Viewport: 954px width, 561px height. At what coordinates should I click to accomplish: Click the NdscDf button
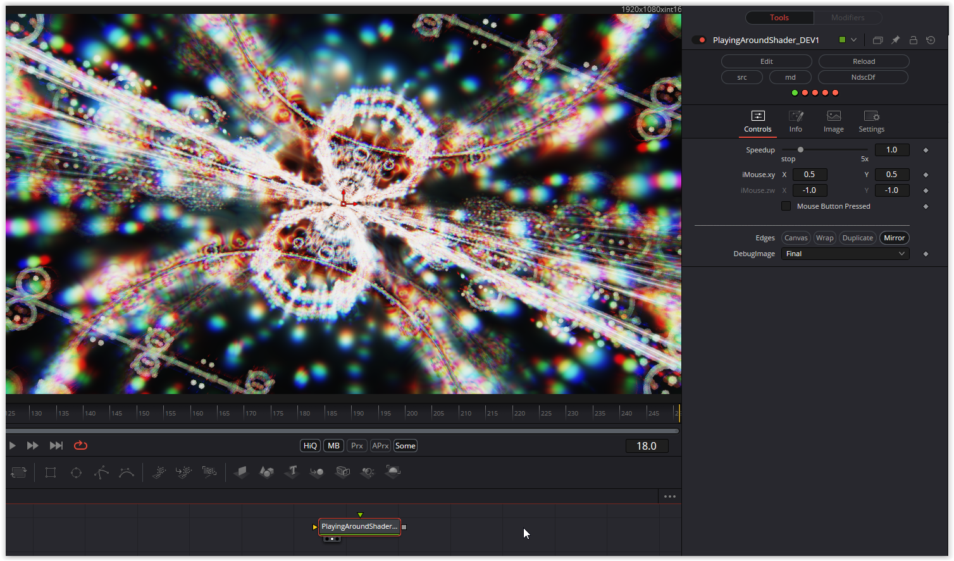[863, 77]
